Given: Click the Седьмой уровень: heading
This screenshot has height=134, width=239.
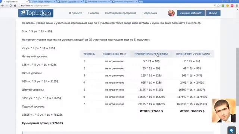Looking at the screenshot, I should [x=33, y=106].
